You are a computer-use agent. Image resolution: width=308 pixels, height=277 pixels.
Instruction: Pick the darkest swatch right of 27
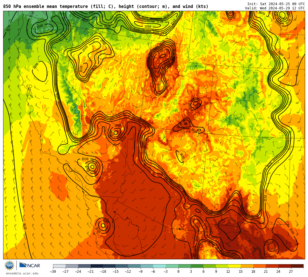coord(297,266)
